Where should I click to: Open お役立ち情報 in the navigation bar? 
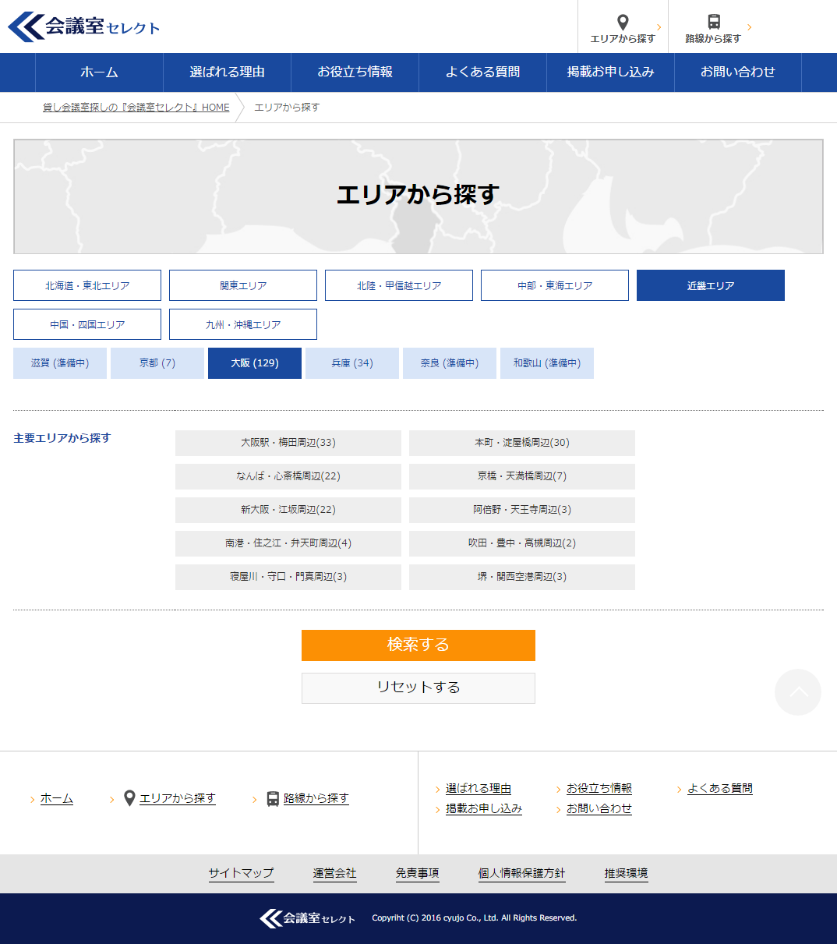click(x=355, y=72)
